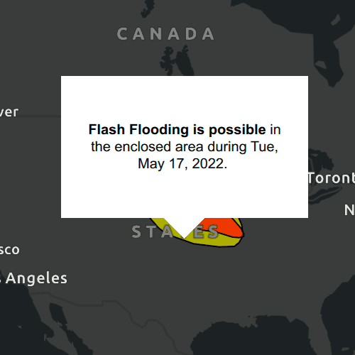Select the Angeles city label
This screenshot has width=355, height=355.
pyautogui.click(x=36, y=278)
